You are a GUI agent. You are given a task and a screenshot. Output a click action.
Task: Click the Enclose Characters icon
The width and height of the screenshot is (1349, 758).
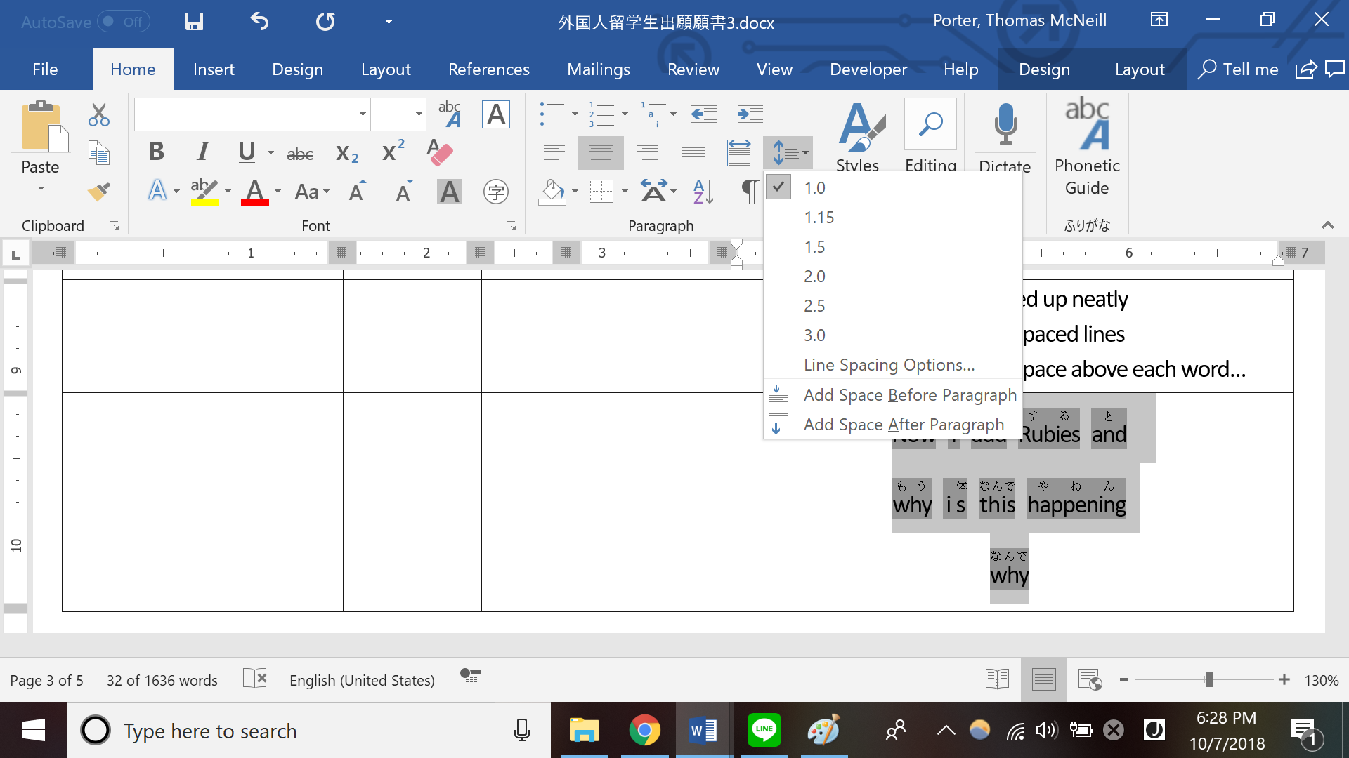click(496, 192)
